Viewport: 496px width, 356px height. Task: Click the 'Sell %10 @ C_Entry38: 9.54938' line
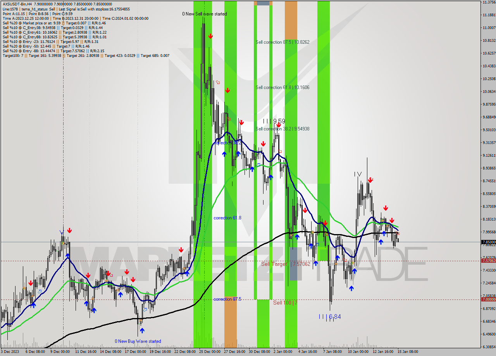52,28
